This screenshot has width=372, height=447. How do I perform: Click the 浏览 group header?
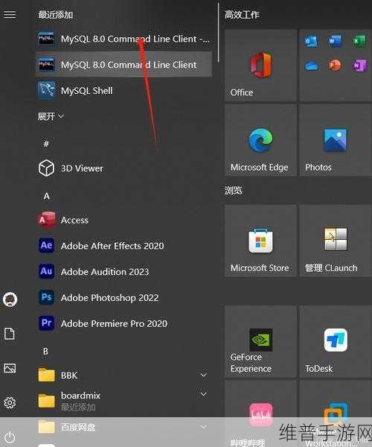pyautogui.click(x=234, y=190)
